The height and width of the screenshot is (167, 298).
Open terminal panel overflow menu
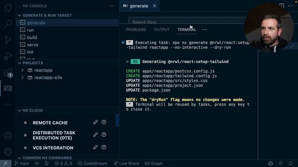click(204, 30)
